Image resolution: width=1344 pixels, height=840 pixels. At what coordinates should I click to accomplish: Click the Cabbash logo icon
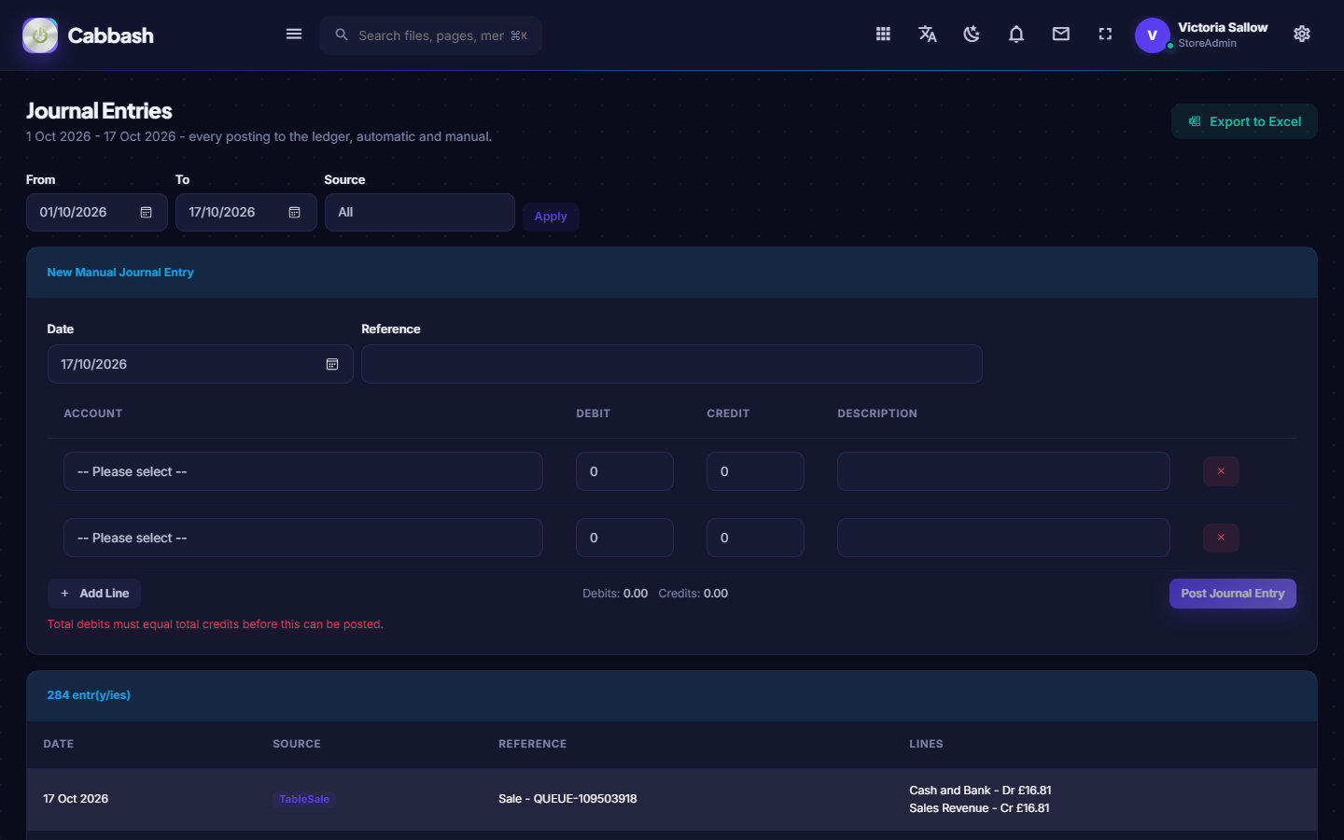40,35
